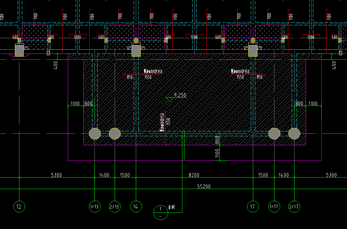Select the round column on axis 1/17

click(x=274, y=133)
